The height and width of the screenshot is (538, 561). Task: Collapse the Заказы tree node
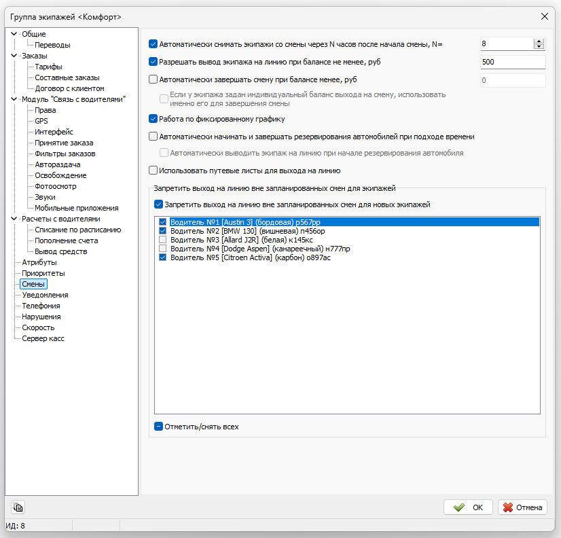[x=14, y=56]
